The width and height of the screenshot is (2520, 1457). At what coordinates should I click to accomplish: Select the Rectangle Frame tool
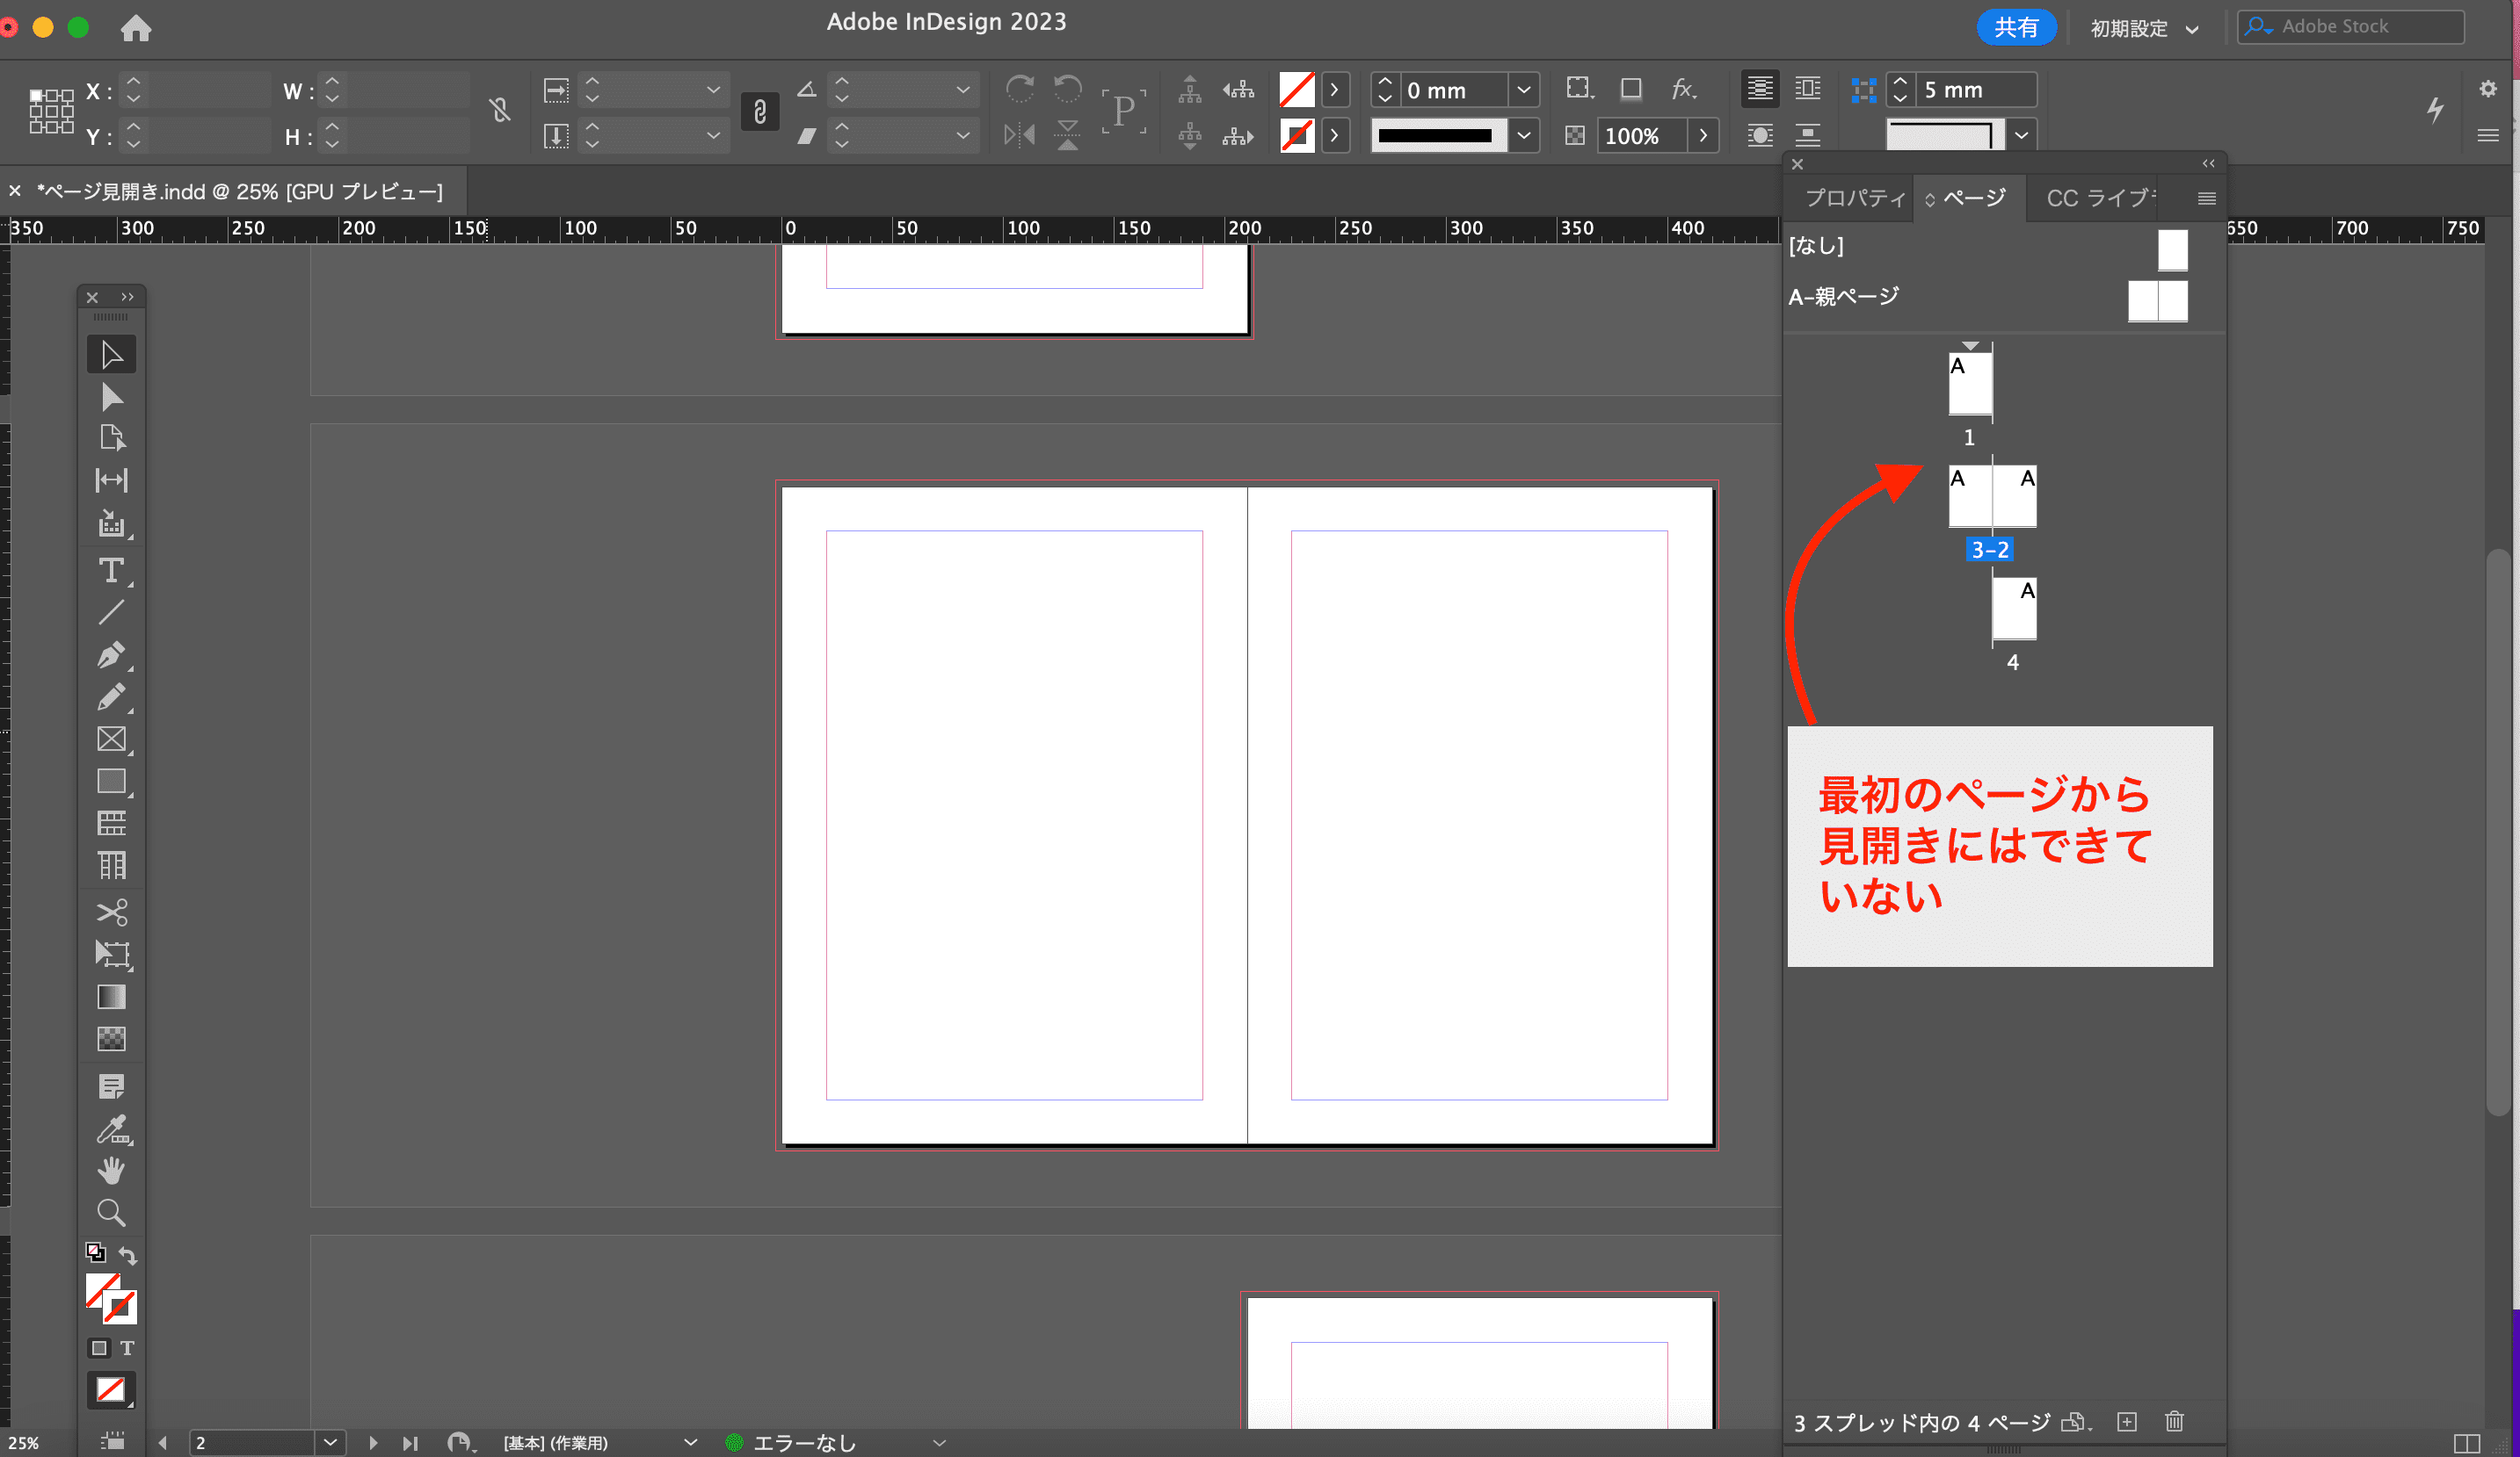point(111,739)
